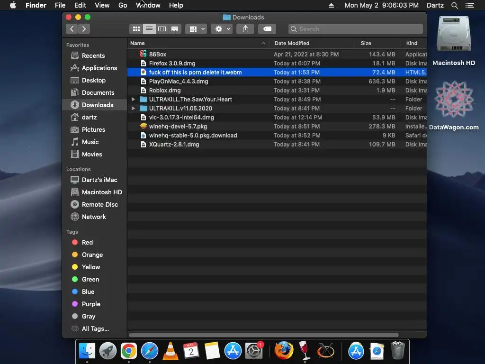
Task: Focus the Finder Search field
Action: (355, 29)
